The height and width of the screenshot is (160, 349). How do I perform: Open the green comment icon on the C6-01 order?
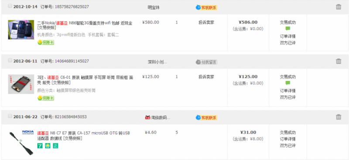click(287, 83)
